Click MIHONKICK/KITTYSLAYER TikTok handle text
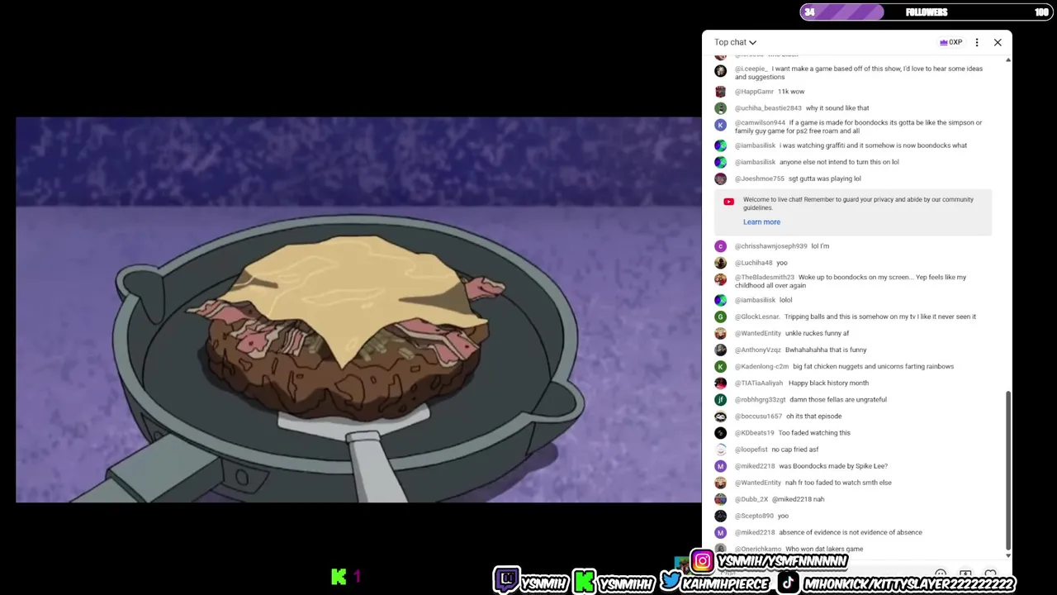 coord(909,583)
